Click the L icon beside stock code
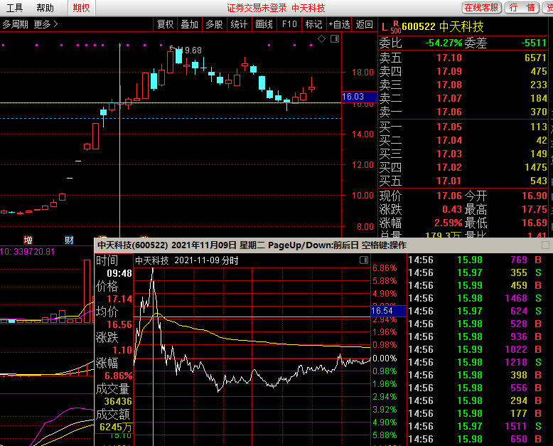 point(385,27)
